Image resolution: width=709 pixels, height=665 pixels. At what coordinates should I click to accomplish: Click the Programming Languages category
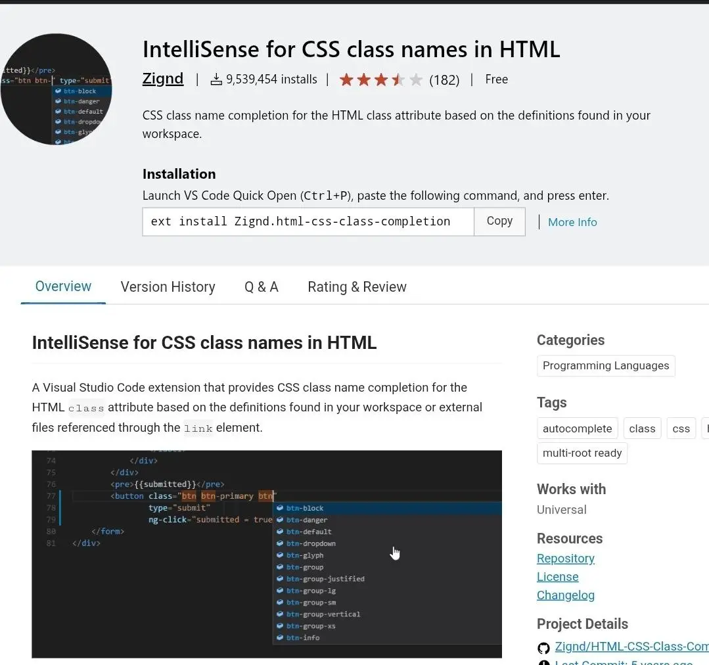[x=605, y=365]
